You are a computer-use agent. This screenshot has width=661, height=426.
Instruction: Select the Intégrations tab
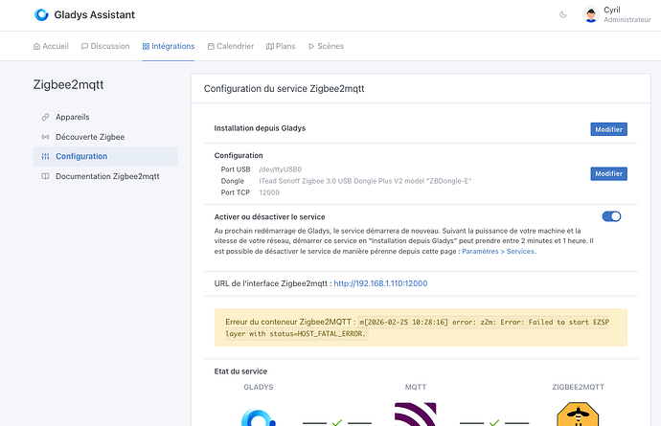pyautogui.click(x=169, y=46)
